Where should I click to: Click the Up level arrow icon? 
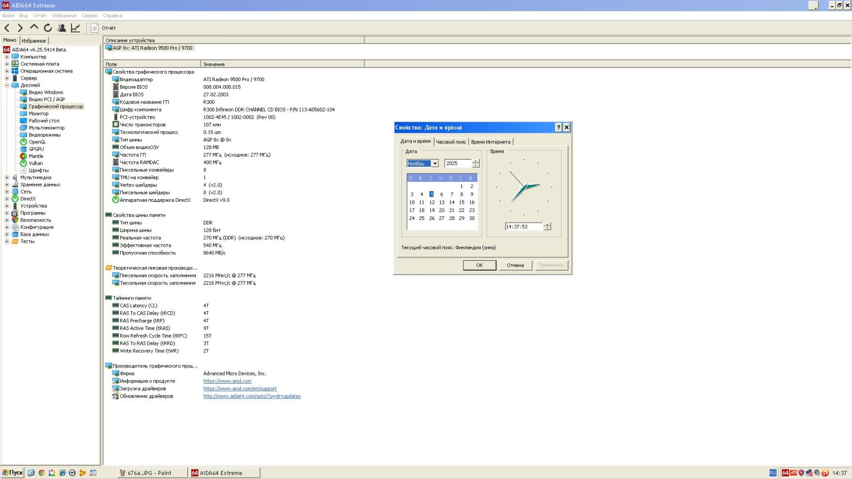point(34,27)
